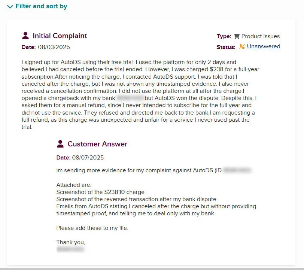Image resolution: width=304 pixels, height=270 pixels.
Task: Click the Customer Answer person icon
Action: click(x=60, y=144)
